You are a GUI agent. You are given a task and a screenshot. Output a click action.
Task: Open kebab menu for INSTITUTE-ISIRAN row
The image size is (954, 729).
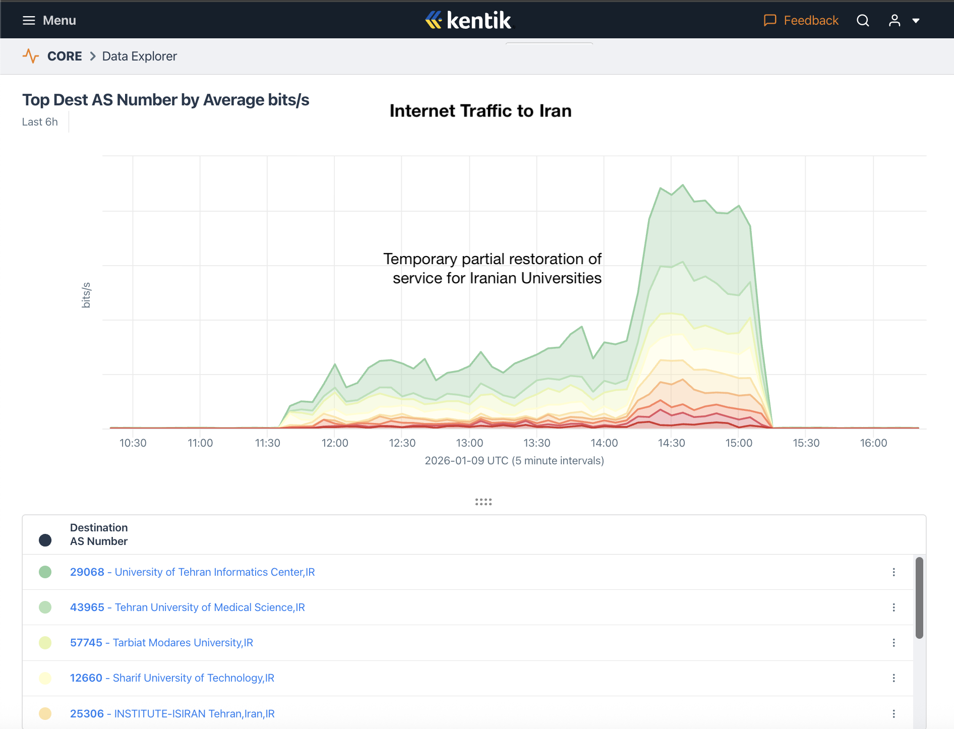(893, 714)
